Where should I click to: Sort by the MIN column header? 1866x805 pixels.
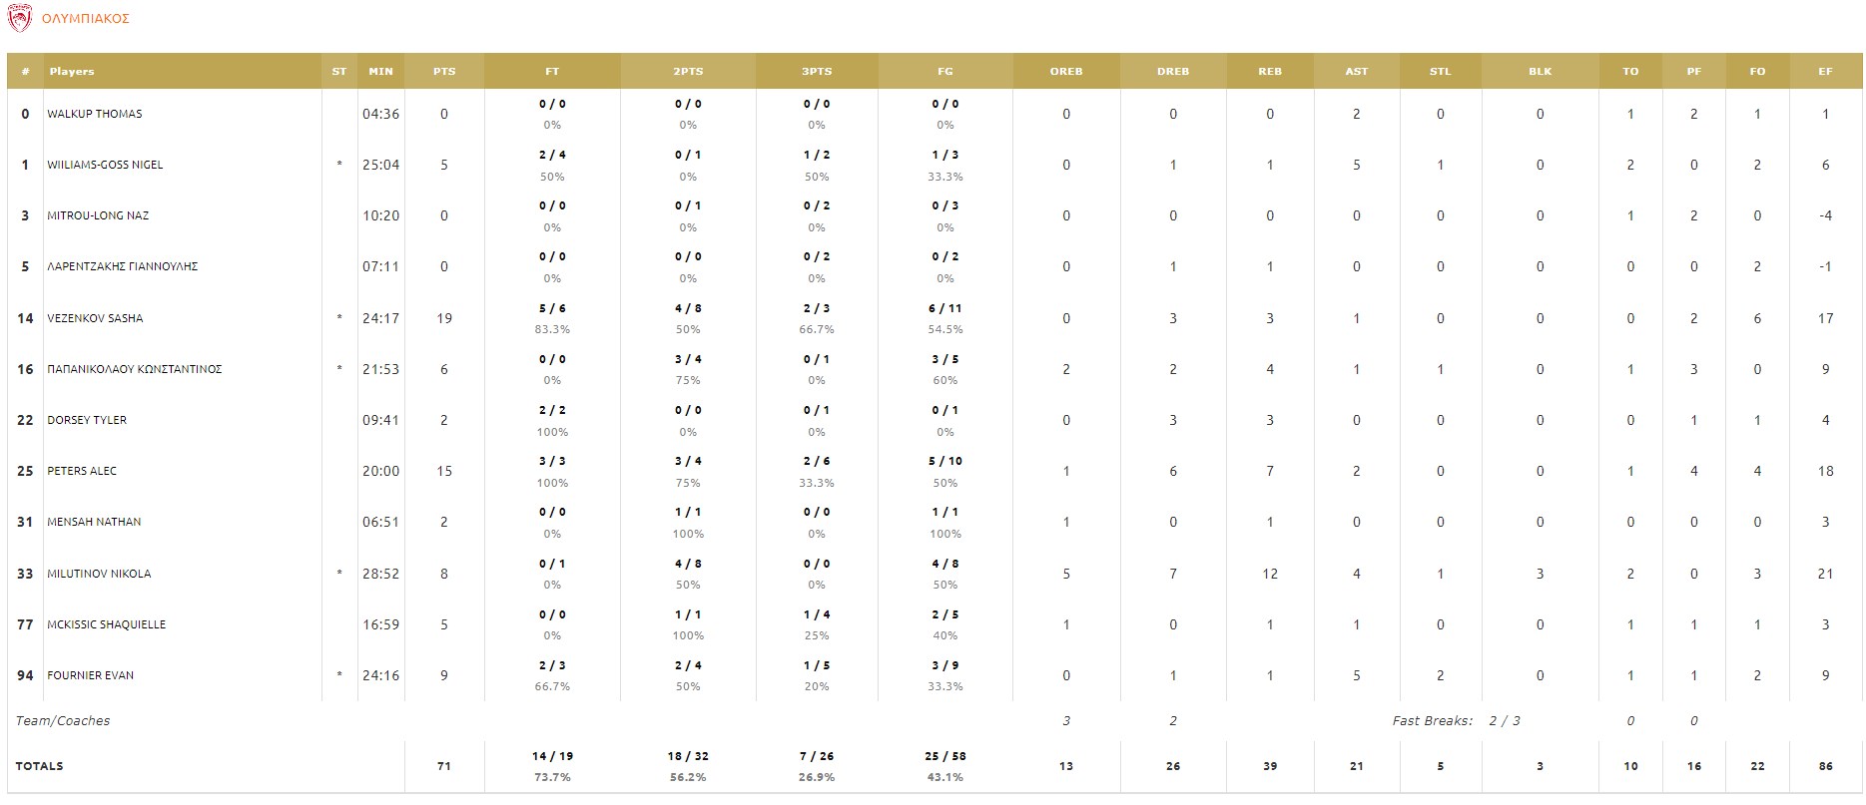point(380,72)
